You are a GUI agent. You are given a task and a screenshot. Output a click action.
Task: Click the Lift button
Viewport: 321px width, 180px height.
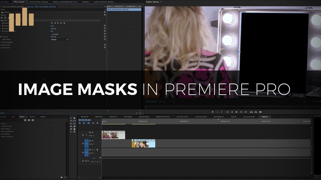click(x=251, y=112)
